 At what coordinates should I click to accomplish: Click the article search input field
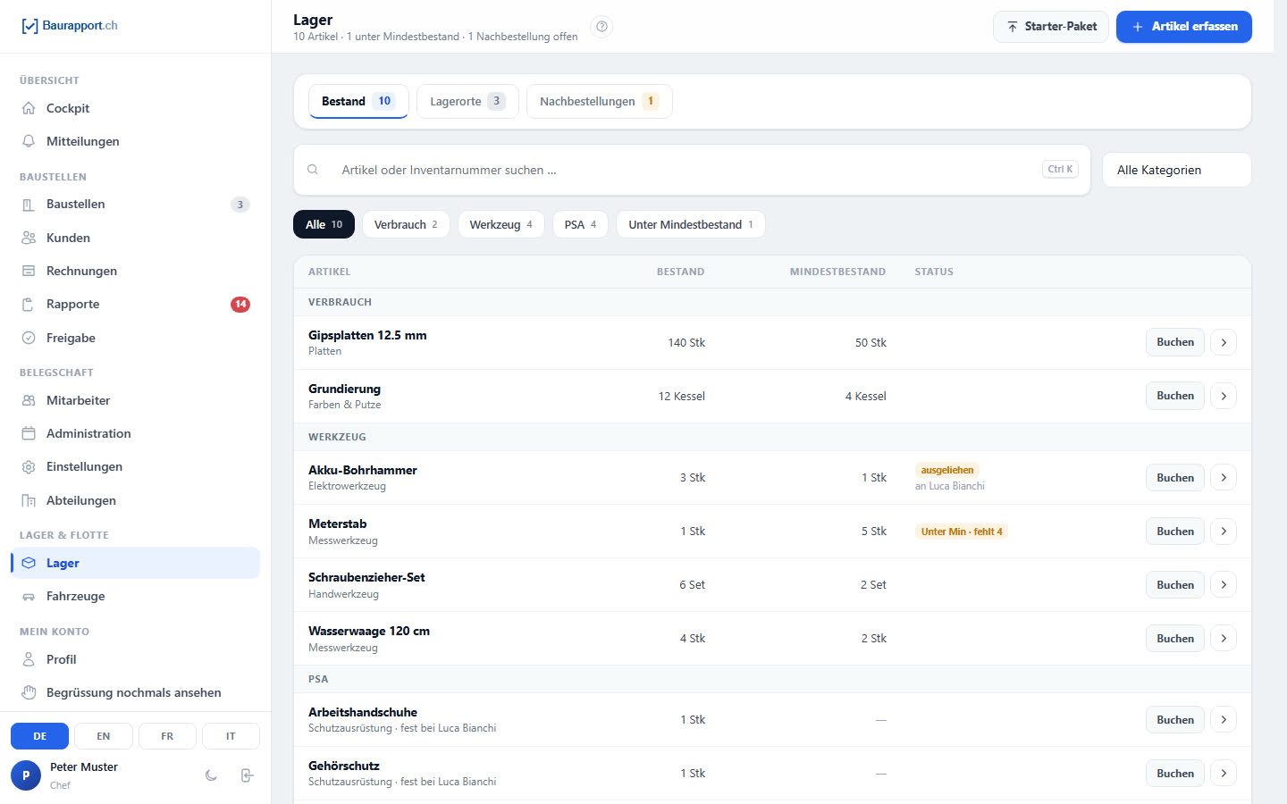pyautogui.click(x=692, y=170)
